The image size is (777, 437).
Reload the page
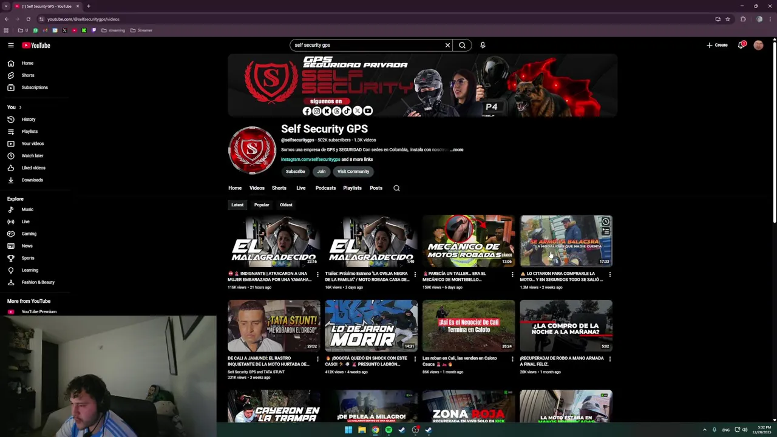point(28,19)
